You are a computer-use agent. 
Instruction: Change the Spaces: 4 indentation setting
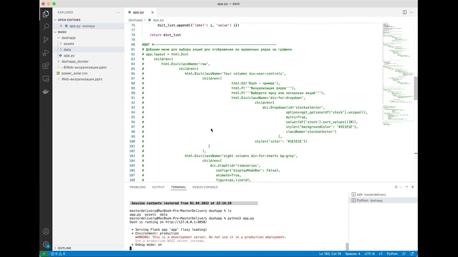pyautogui.click(x=353, y=254)
